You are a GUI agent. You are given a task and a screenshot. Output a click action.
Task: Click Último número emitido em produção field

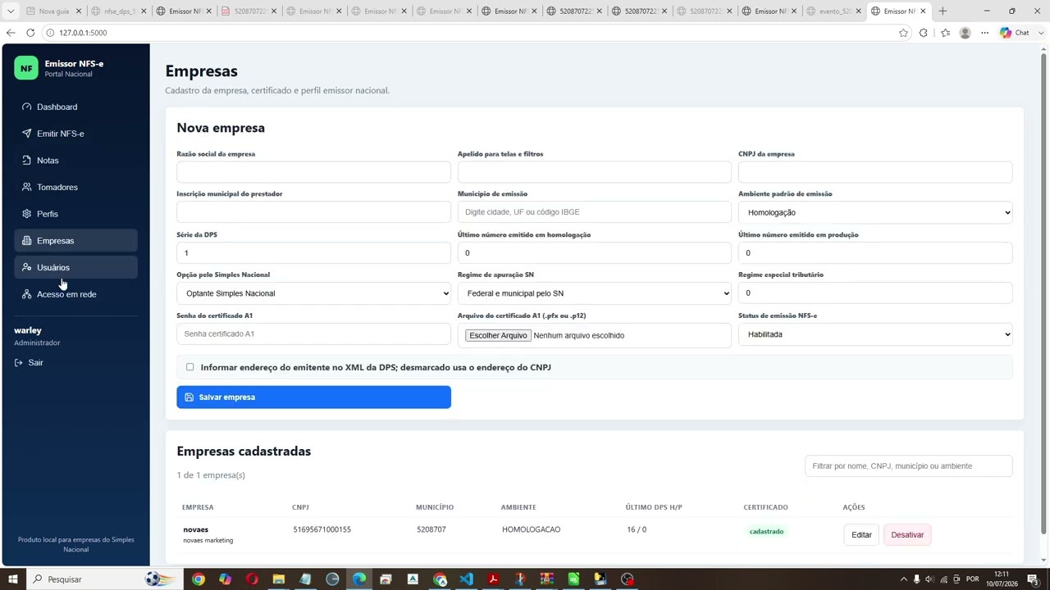click(x=875, y=253)
